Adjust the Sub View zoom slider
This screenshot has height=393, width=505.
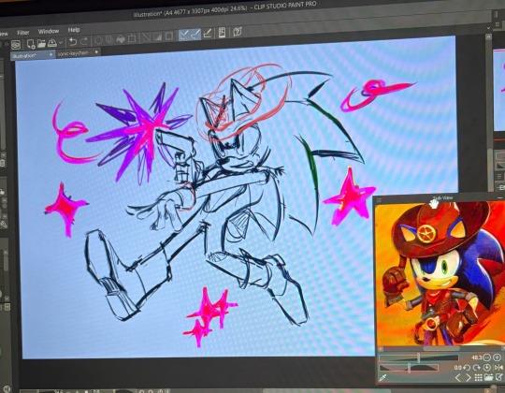point(419,358)
